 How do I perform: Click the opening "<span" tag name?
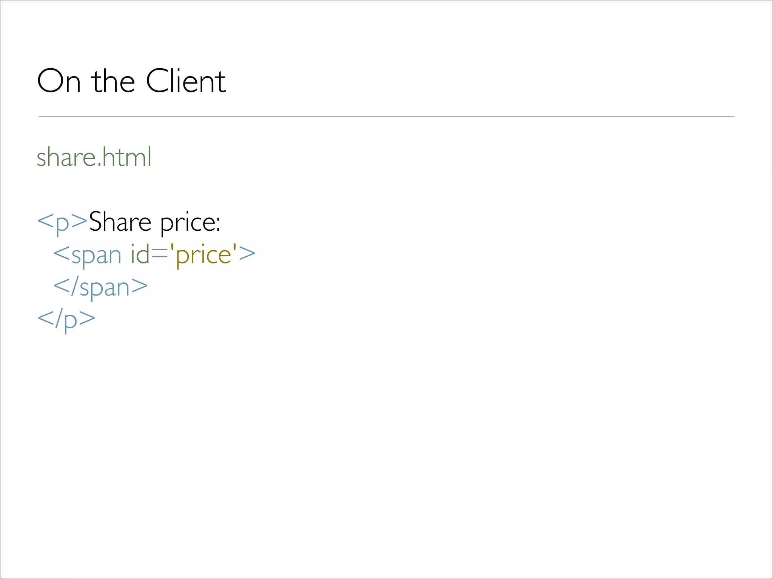88,255
